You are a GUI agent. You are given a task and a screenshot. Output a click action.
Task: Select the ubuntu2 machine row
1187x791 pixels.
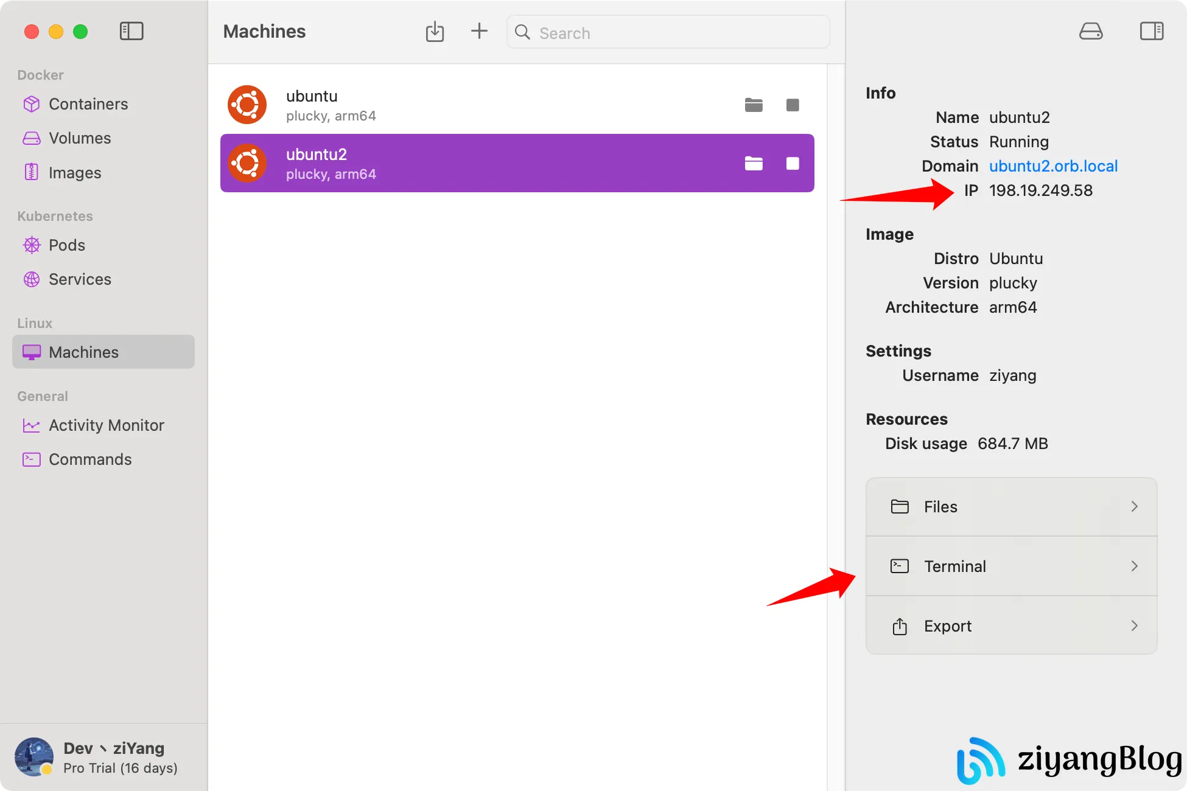[517, 163]
